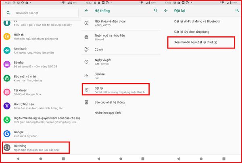Viewport: 242px width, 163px height.
Task: Select Đặt lại Wi-Fi, di động và Bluetooth
Action: [x=201, y=21]
